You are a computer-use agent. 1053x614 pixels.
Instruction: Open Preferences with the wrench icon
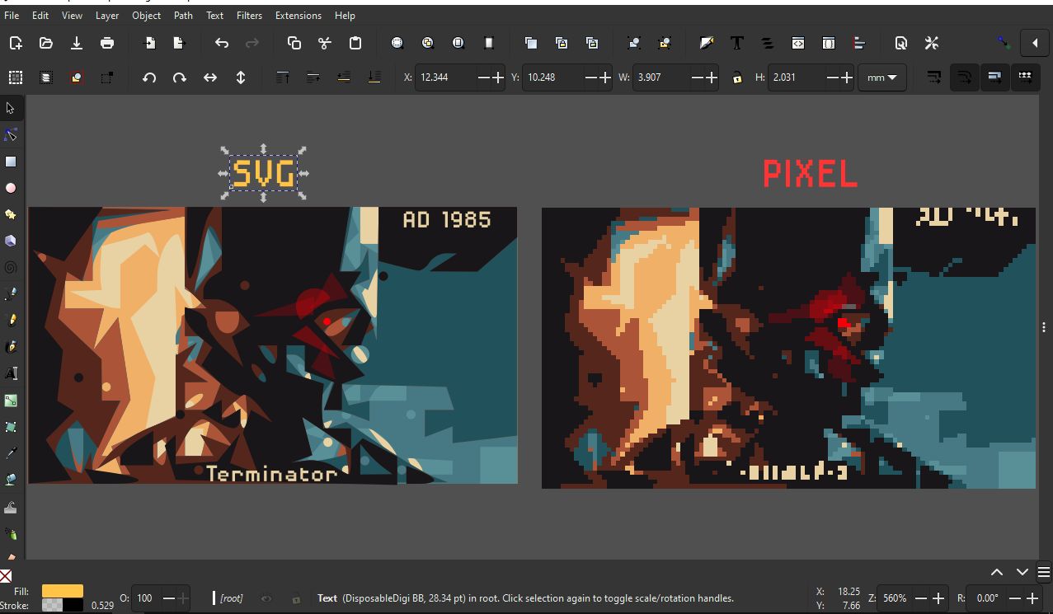(x=932, y=43)
